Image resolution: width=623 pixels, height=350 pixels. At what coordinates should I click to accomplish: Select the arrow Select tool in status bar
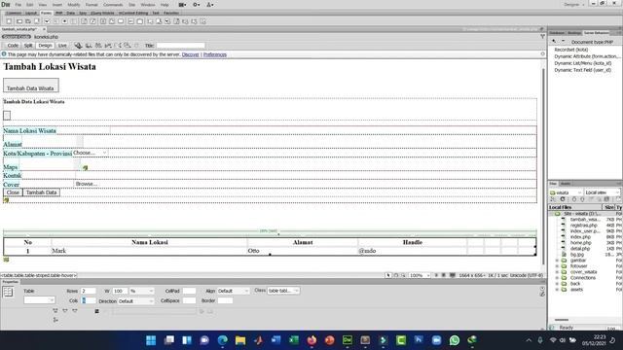pos(388,275)
